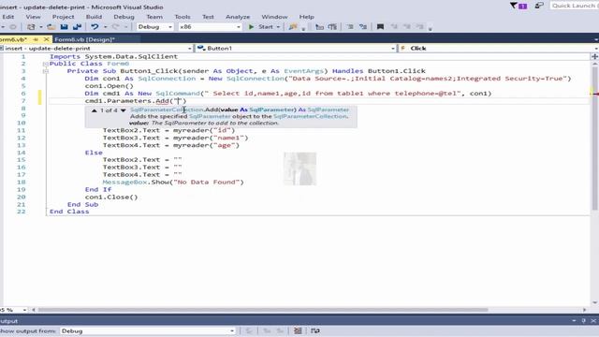Image resolution: width=599 pixels, height=337 pixels.
Task: Open the New Project dropdown arrow
Action: click(41, 27)
